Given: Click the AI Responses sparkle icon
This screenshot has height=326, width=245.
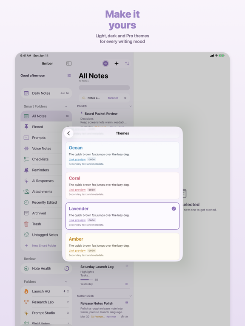Looking at the screenshot, I should (x=26, y=181).
